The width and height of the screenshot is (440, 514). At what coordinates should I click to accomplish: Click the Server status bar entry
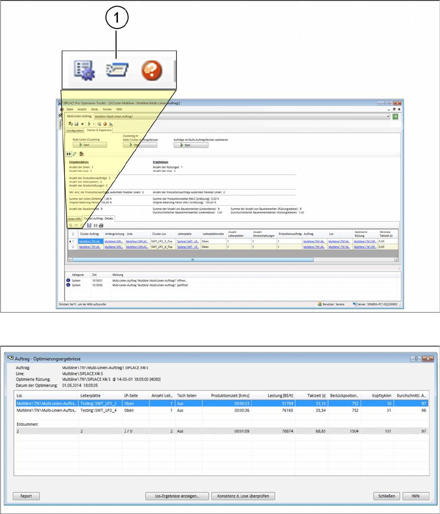click(x=375, y=304)
